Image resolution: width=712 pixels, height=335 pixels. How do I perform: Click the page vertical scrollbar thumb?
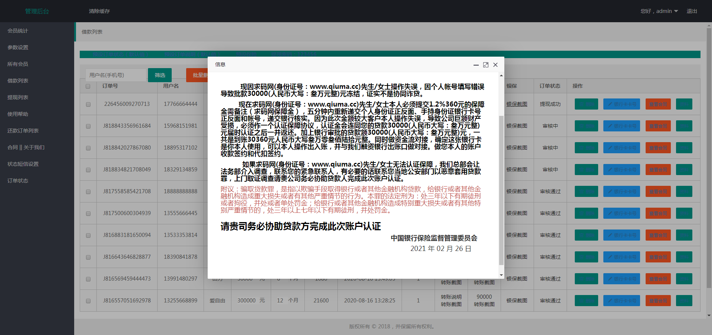(x=709, y=158)
